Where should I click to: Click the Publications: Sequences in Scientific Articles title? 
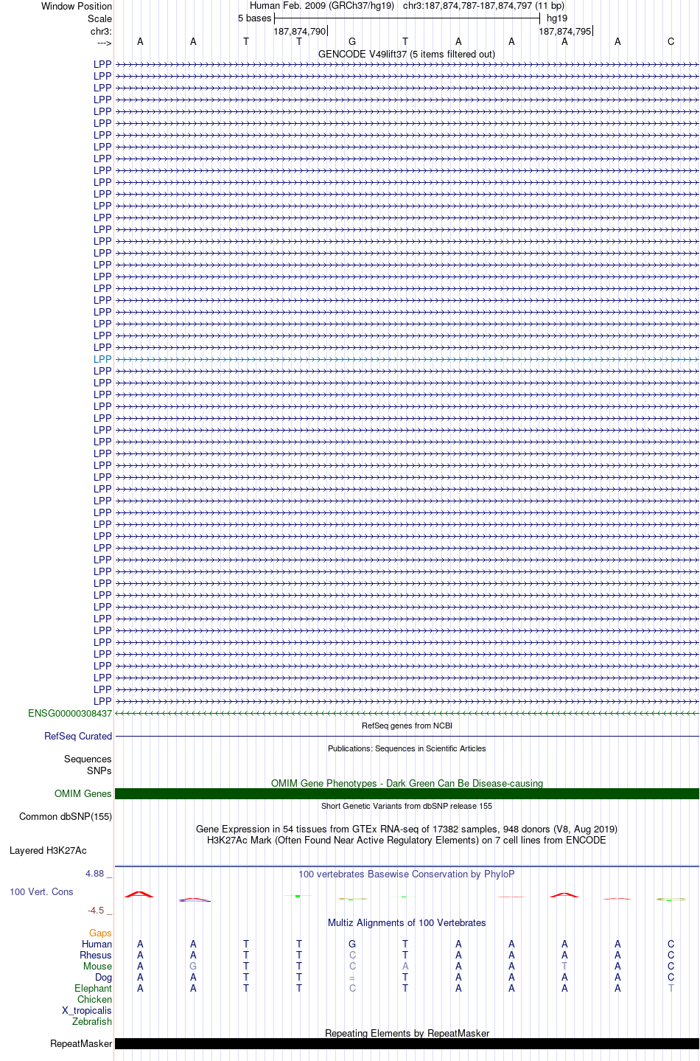tap(407, 748)
